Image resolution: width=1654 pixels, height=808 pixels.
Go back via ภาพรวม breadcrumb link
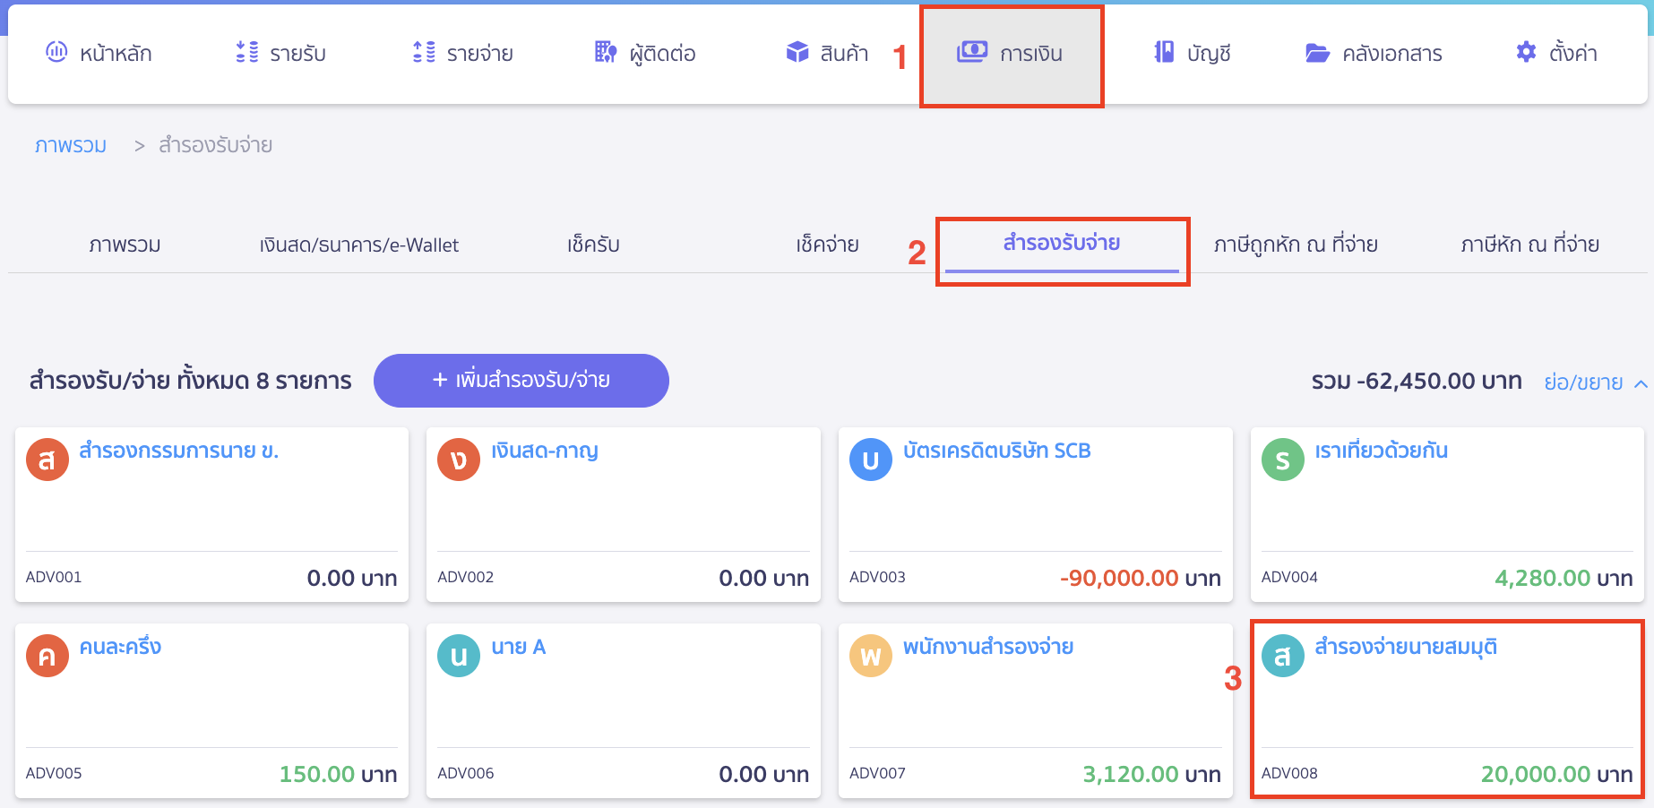[71, 145]
